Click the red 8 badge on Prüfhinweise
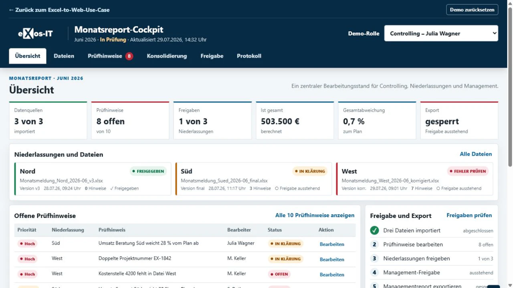The height and width of the screenshot is (288, 513). tap(129, 56)
